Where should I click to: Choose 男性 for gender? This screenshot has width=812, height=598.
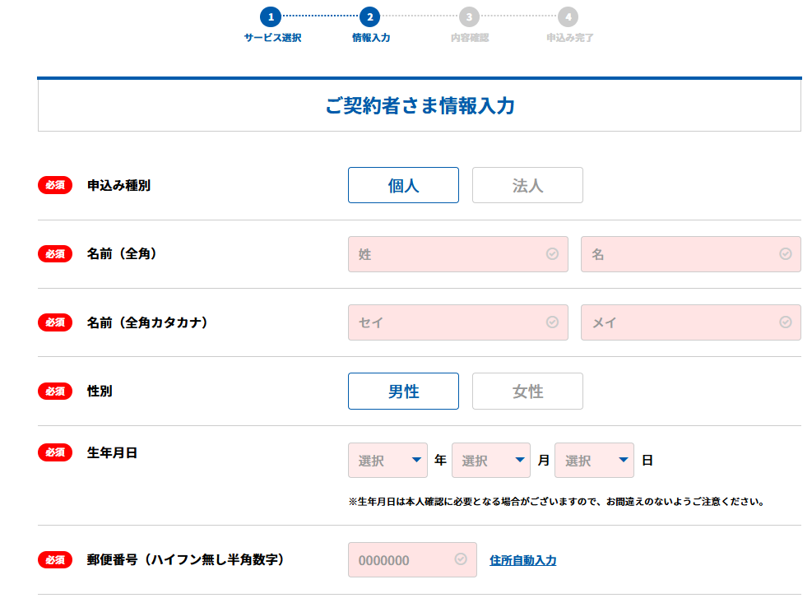tap(403, 392)
